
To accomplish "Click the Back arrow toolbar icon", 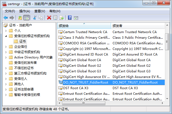I will point(6,18).
